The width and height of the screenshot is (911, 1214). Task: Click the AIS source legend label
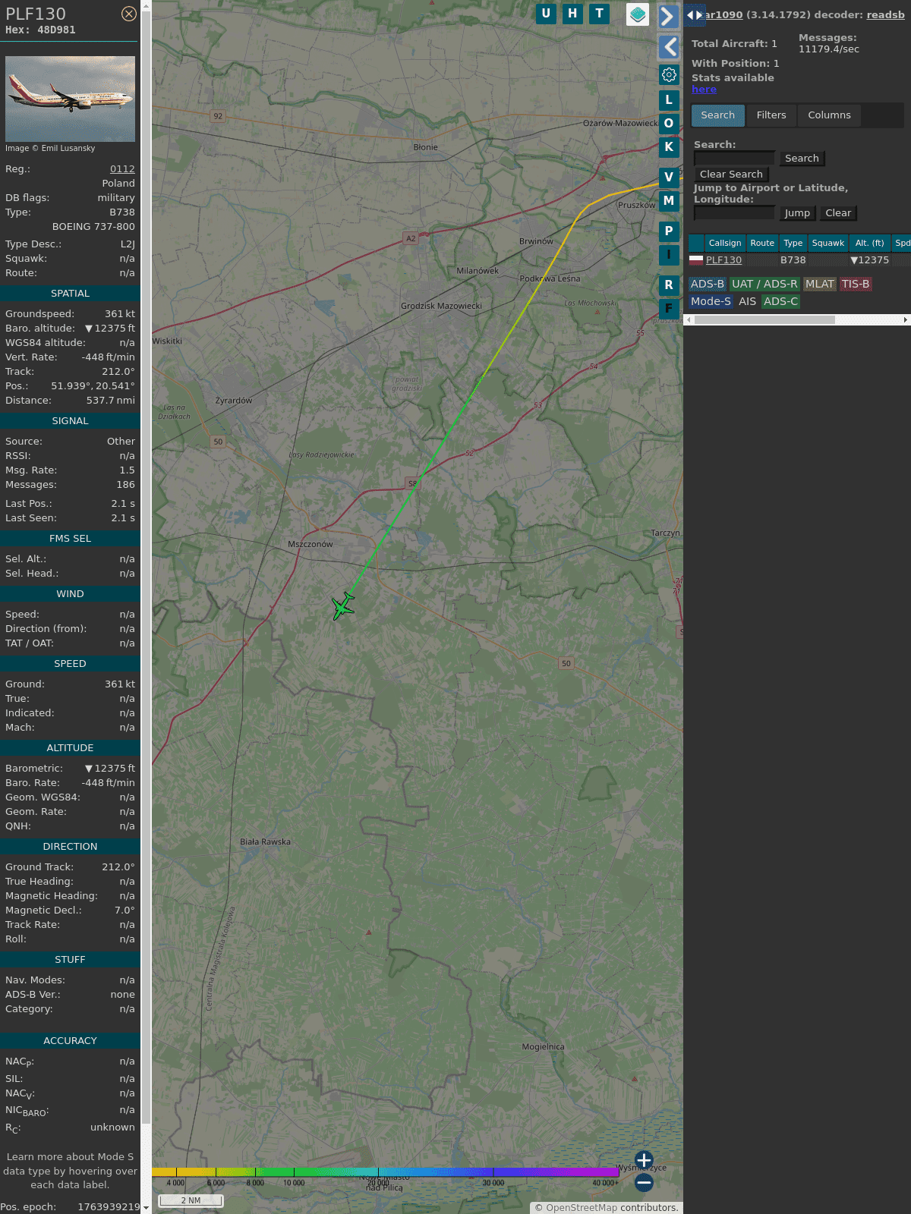747,301
